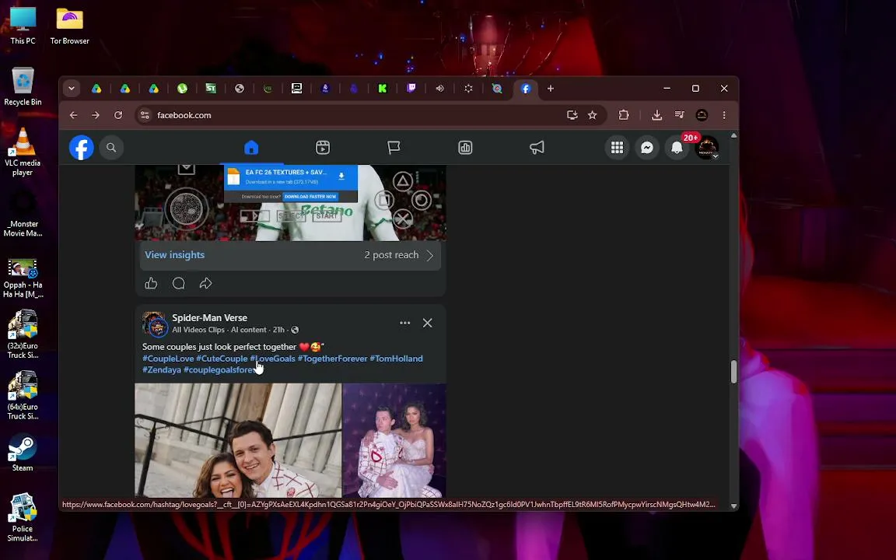Bookmark this page with the star
Screen dimensions: 896x560
(593, 115)
